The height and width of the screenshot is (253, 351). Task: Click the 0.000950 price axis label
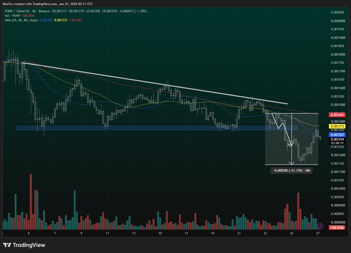click(338, 197)
